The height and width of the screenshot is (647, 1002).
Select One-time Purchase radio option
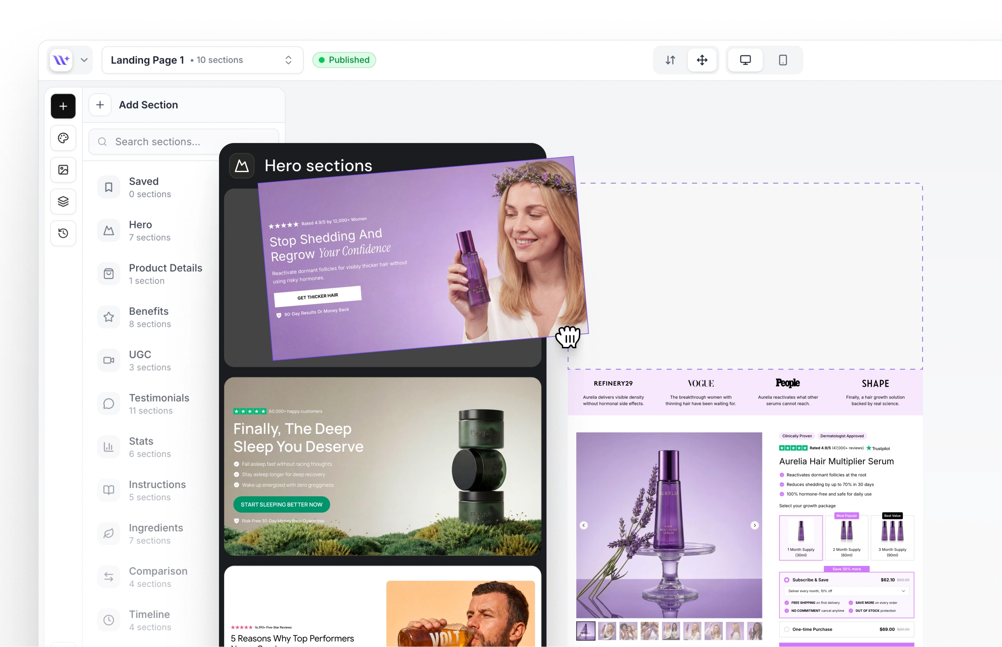tap(787, 629)
